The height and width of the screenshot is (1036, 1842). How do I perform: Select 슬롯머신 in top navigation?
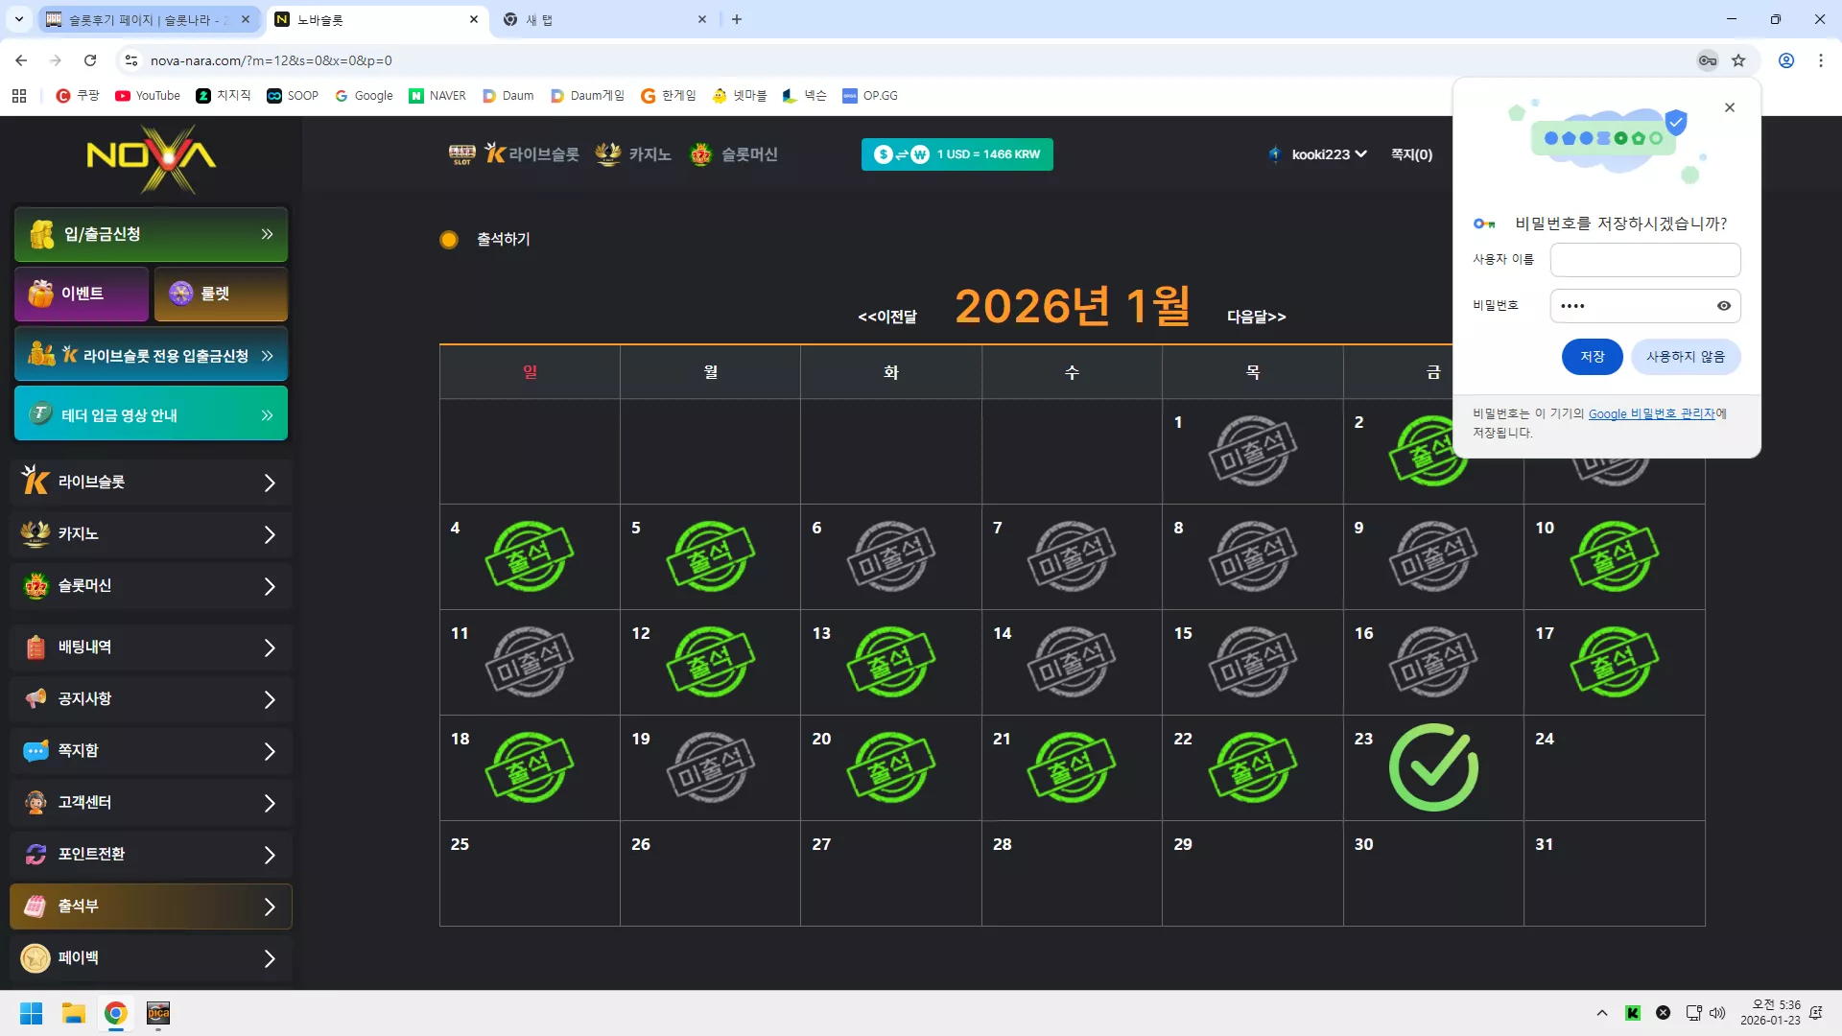[734, 154]
